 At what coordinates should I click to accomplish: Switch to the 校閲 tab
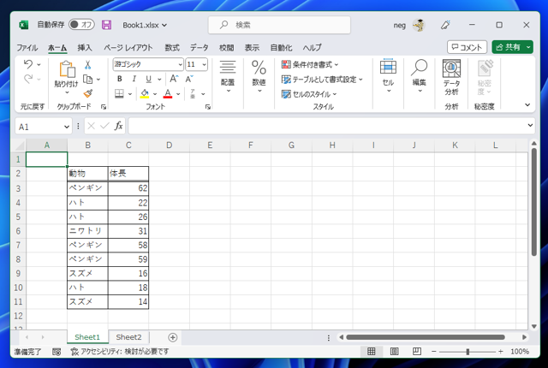click(226, 47)
